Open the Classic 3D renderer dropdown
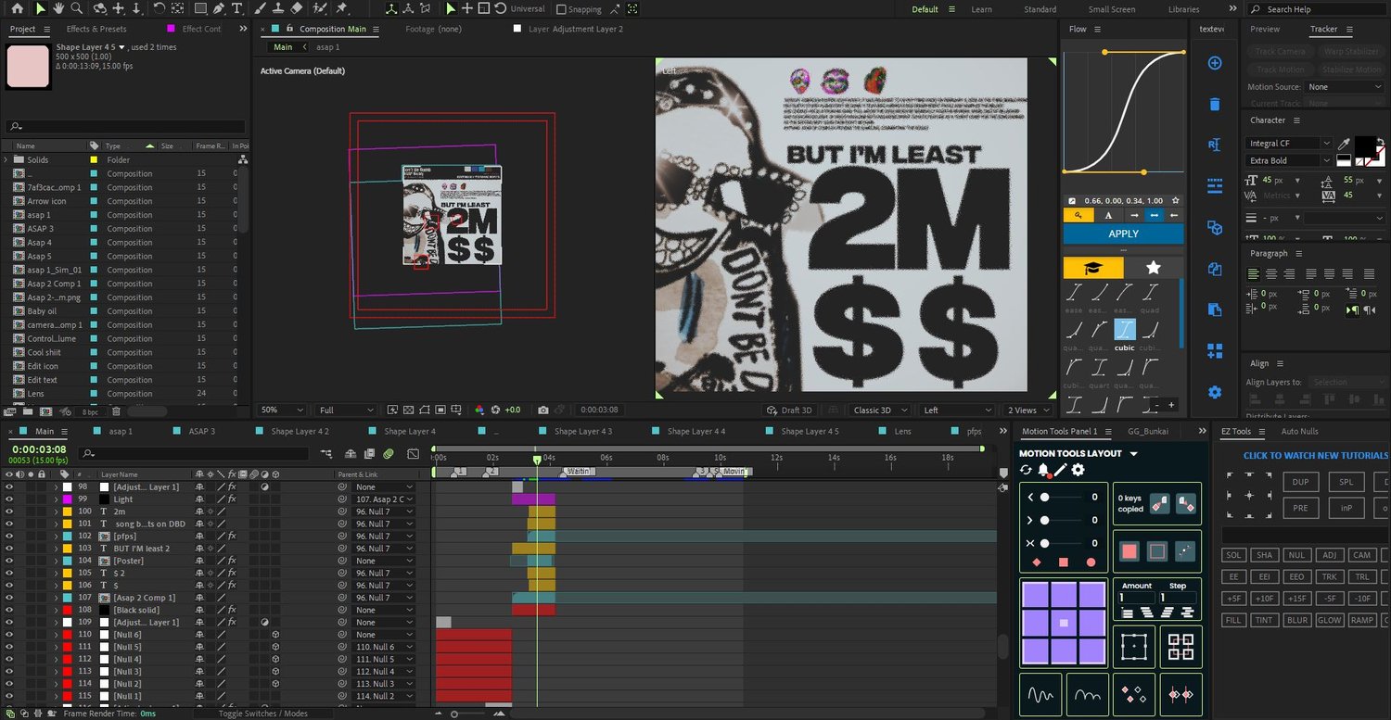The width and height of the screenshot is (1391, 720). (x=878, y=410)
